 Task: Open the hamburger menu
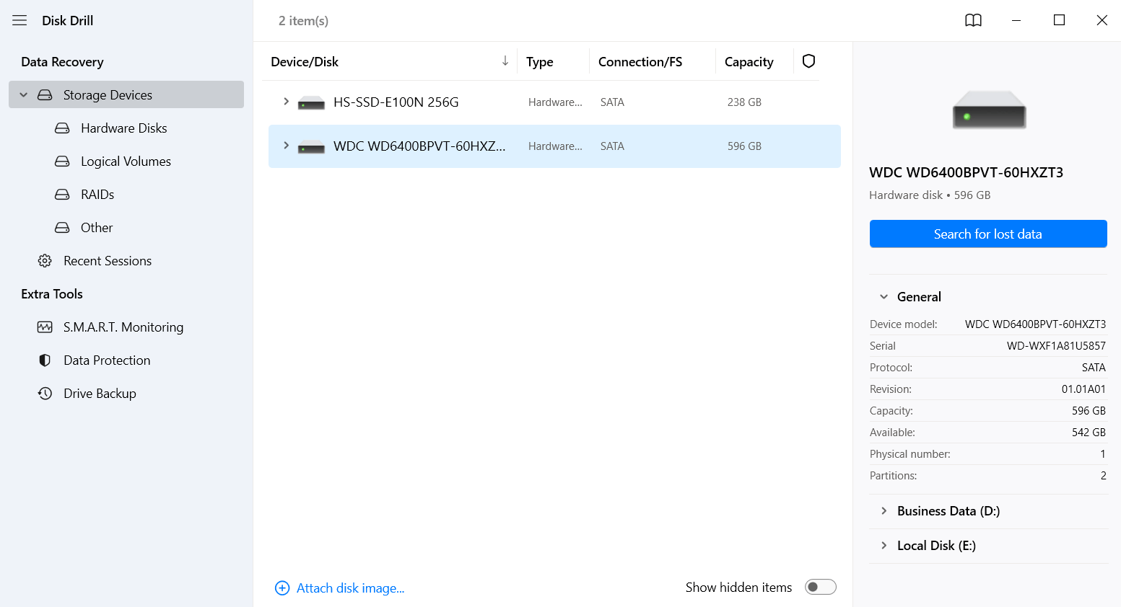pyautogui.click(x=19, y=20)
